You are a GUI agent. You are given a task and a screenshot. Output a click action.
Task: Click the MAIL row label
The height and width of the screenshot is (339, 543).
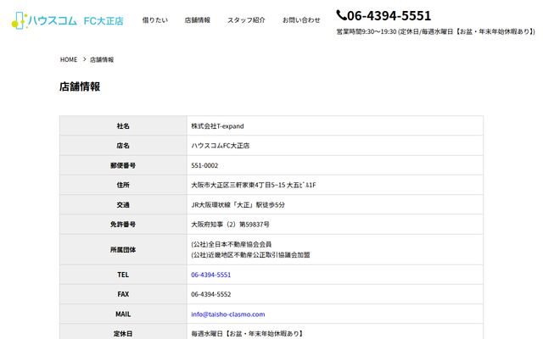coord(123,314)
